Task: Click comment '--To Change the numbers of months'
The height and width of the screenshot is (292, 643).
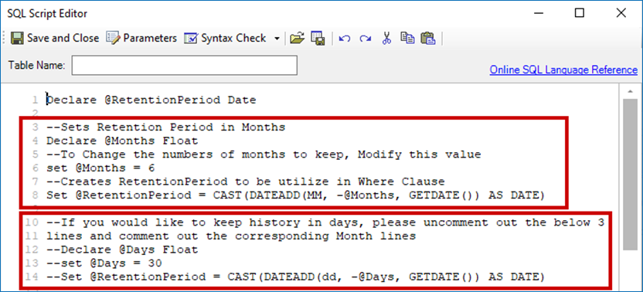Action: click(x=264, y=154)
